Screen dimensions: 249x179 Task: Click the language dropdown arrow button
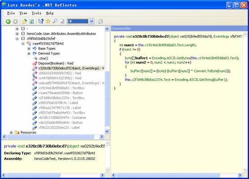92,21
